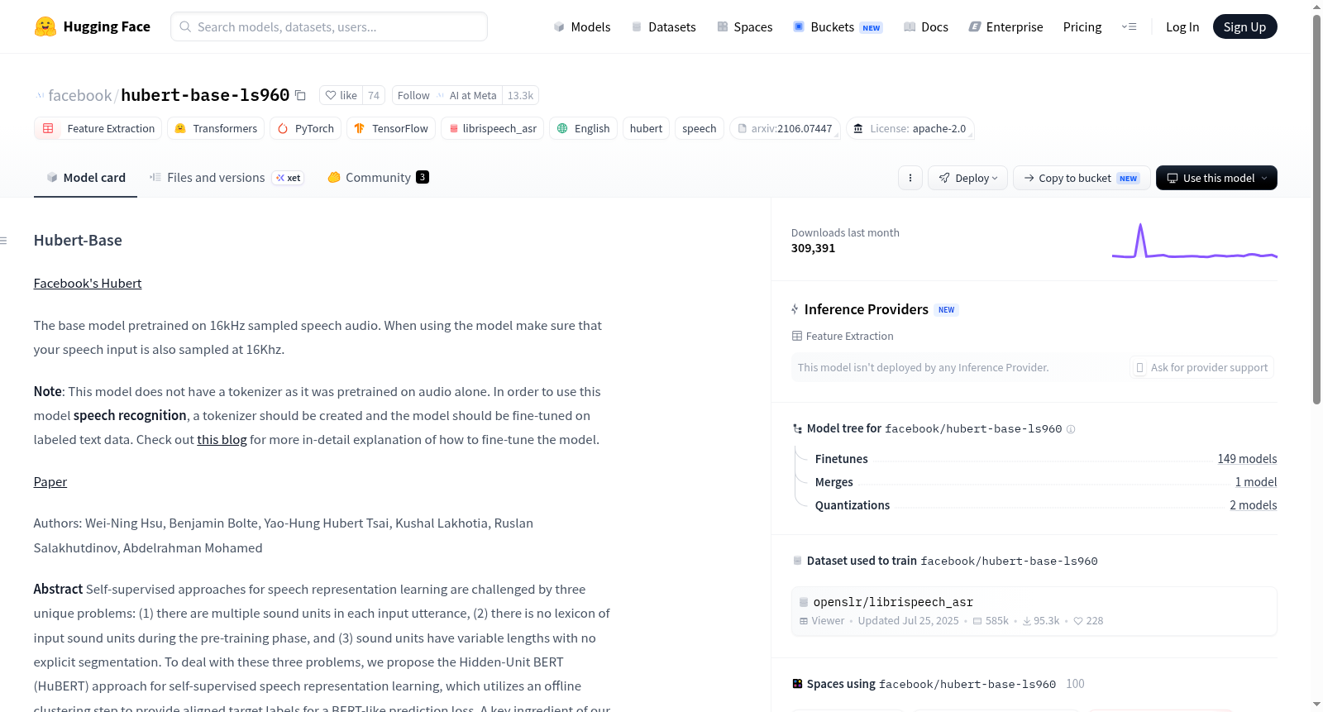Open the arxiv:2106.07447 tag
Image resolution: width=1323 pixels, height=712 pixels.
pyautogui.click(x=785, y=129)
